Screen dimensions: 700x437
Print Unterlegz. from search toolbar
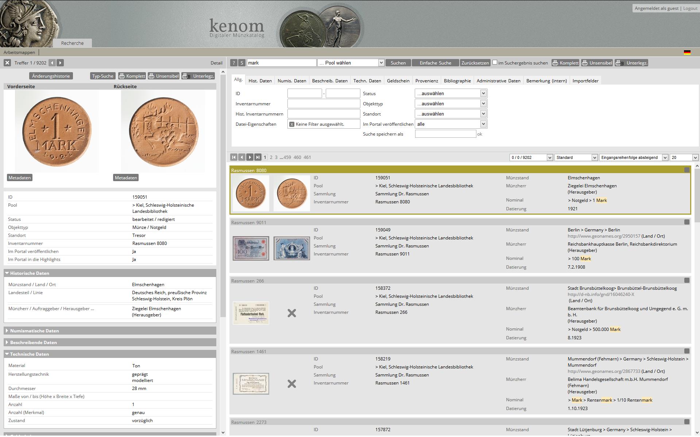[631, 63]
